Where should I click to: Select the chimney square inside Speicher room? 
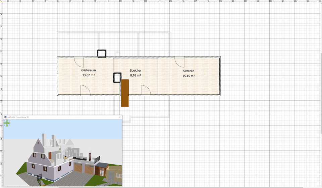pyautogui.click(x=117, y=78)
